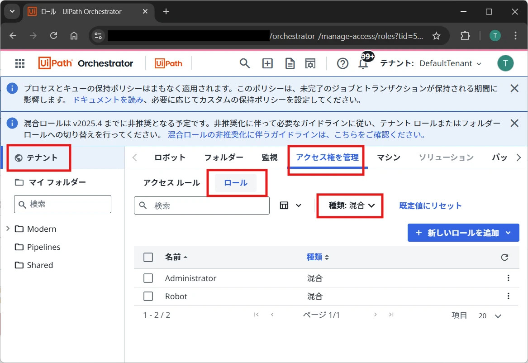
Task: Open browser extensions puzzle icon
Action: (x=465, y=35)
